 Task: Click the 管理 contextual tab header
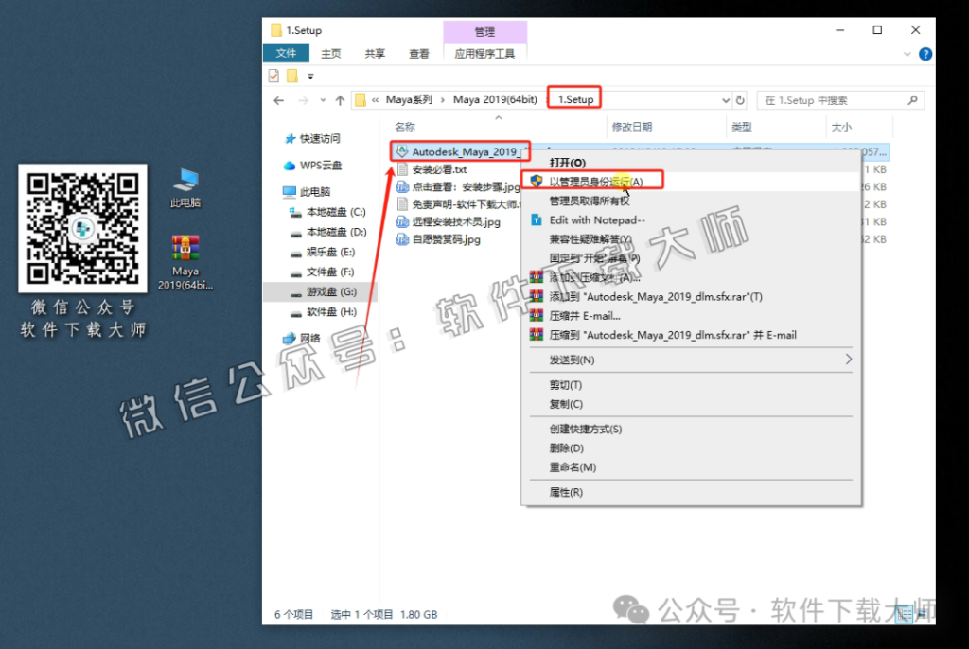click(x=484, y=31)
